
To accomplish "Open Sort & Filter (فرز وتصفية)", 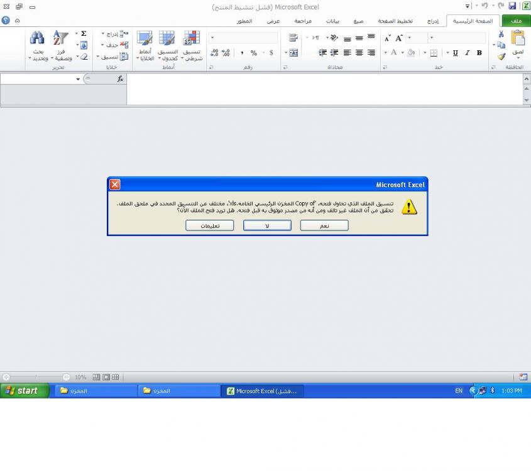I will pyautogui.click(x=61, y=45).
